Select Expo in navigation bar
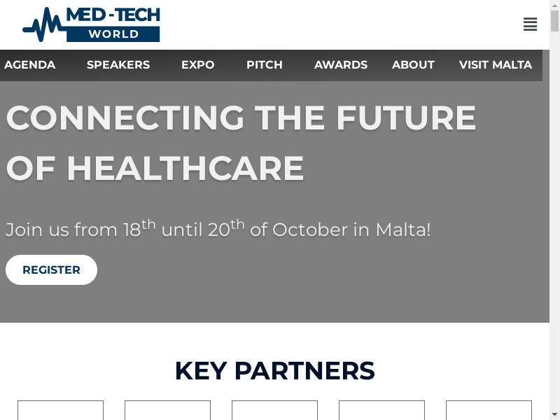Image resolution: width=560 pixels, height=420 pixels. click(x=198, y=64)
